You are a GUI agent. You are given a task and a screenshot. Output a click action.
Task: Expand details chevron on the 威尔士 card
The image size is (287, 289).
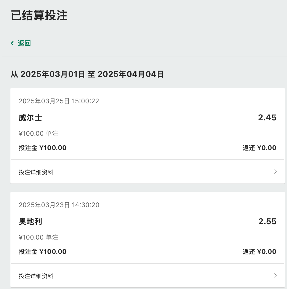tap(275, 172)
